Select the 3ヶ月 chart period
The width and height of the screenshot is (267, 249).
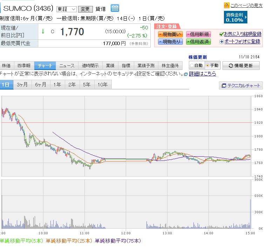point(22,85)
